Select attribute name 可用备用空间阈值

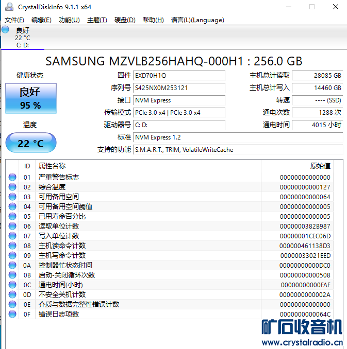[x=65, y=206]
